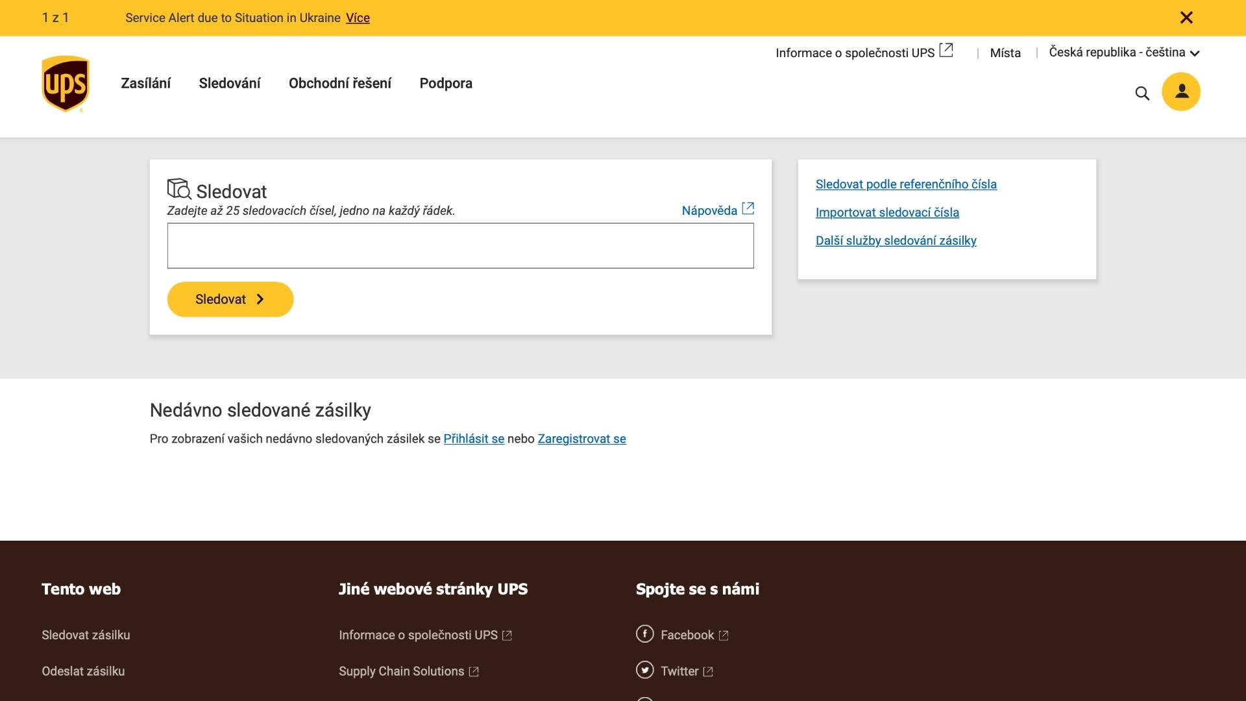
Task: Click the Nápověda external link icon
Action: tap(748, 208)
